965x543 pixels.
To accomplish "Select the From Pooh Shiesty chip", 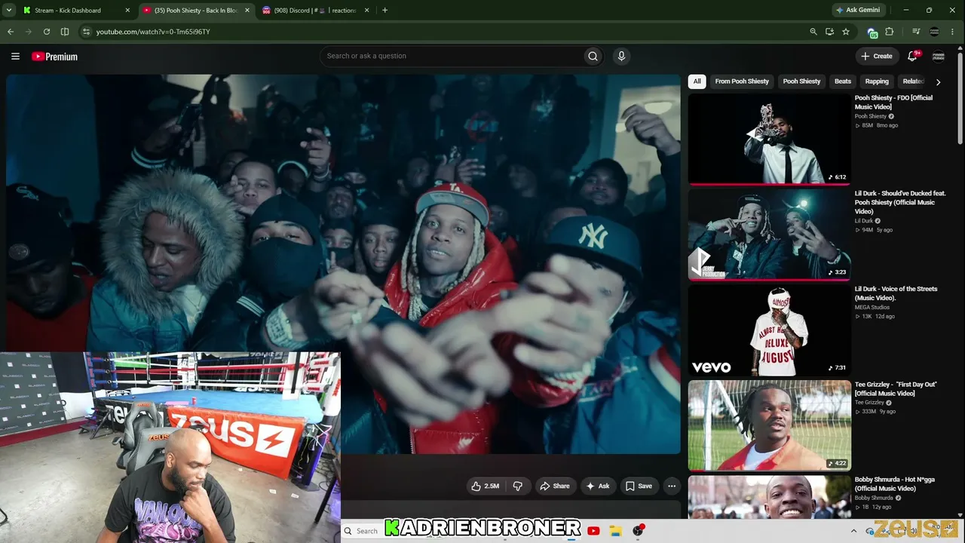I will coord(742,81).
